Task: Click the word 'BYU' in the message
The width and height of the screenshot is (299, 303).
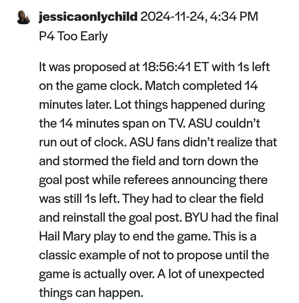Action: pyautogui.click(x=196, y=217)
